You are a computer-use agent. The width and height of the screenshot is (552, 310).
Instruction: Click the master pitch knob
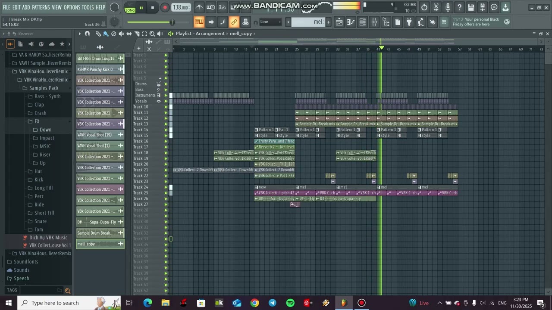pyautogui.click(x=114, y=22)
